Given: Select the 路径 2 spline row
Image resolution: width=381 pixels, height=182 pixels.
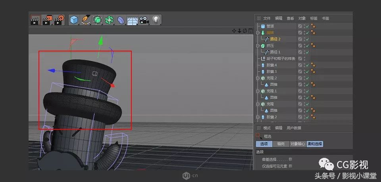Looking at the screenshot, I should [276, 39].
